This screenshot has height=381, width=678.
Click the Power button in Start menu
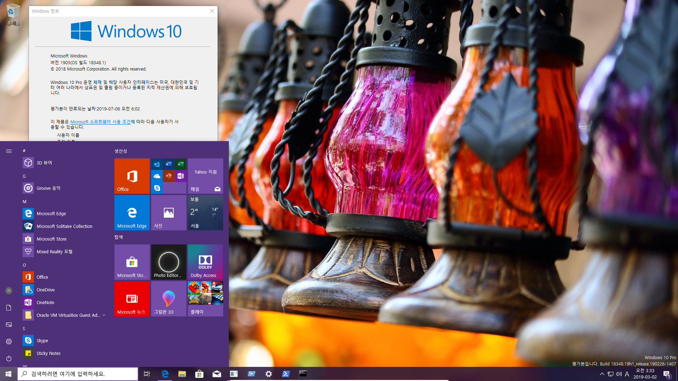tap(9, 358)
